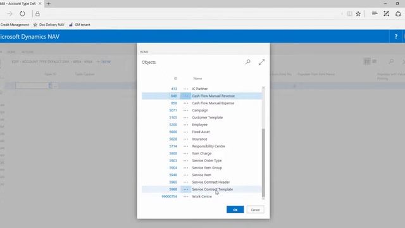Select ID 5600 link
This screenshot has width=405, height=228.
[x=173, y=132]
